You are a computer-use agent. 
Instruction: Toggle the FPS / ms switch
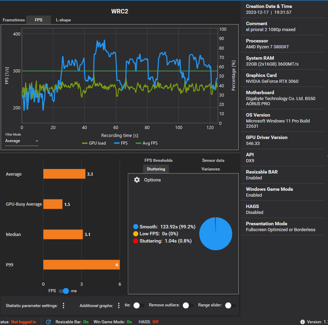coord(64,291)
